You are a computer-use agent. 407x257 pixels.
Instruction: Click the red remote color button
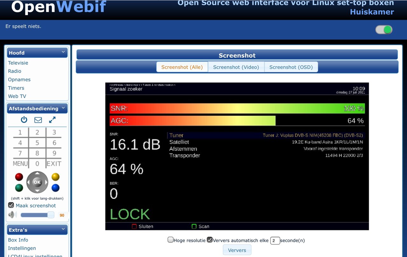click(x=19, y=177)
